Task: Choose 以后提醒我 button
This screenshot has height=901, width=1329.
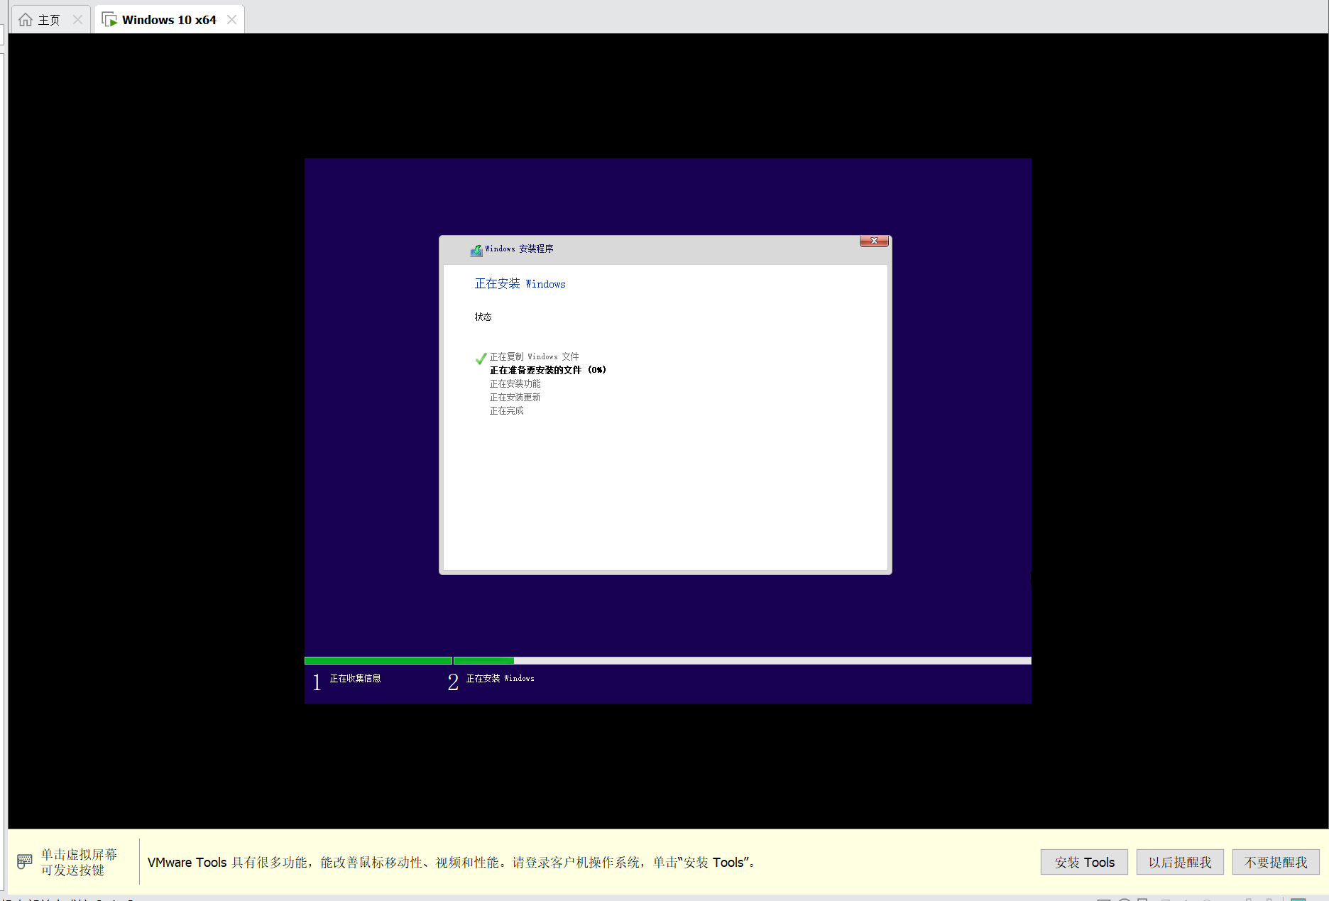Action: 1180,862
